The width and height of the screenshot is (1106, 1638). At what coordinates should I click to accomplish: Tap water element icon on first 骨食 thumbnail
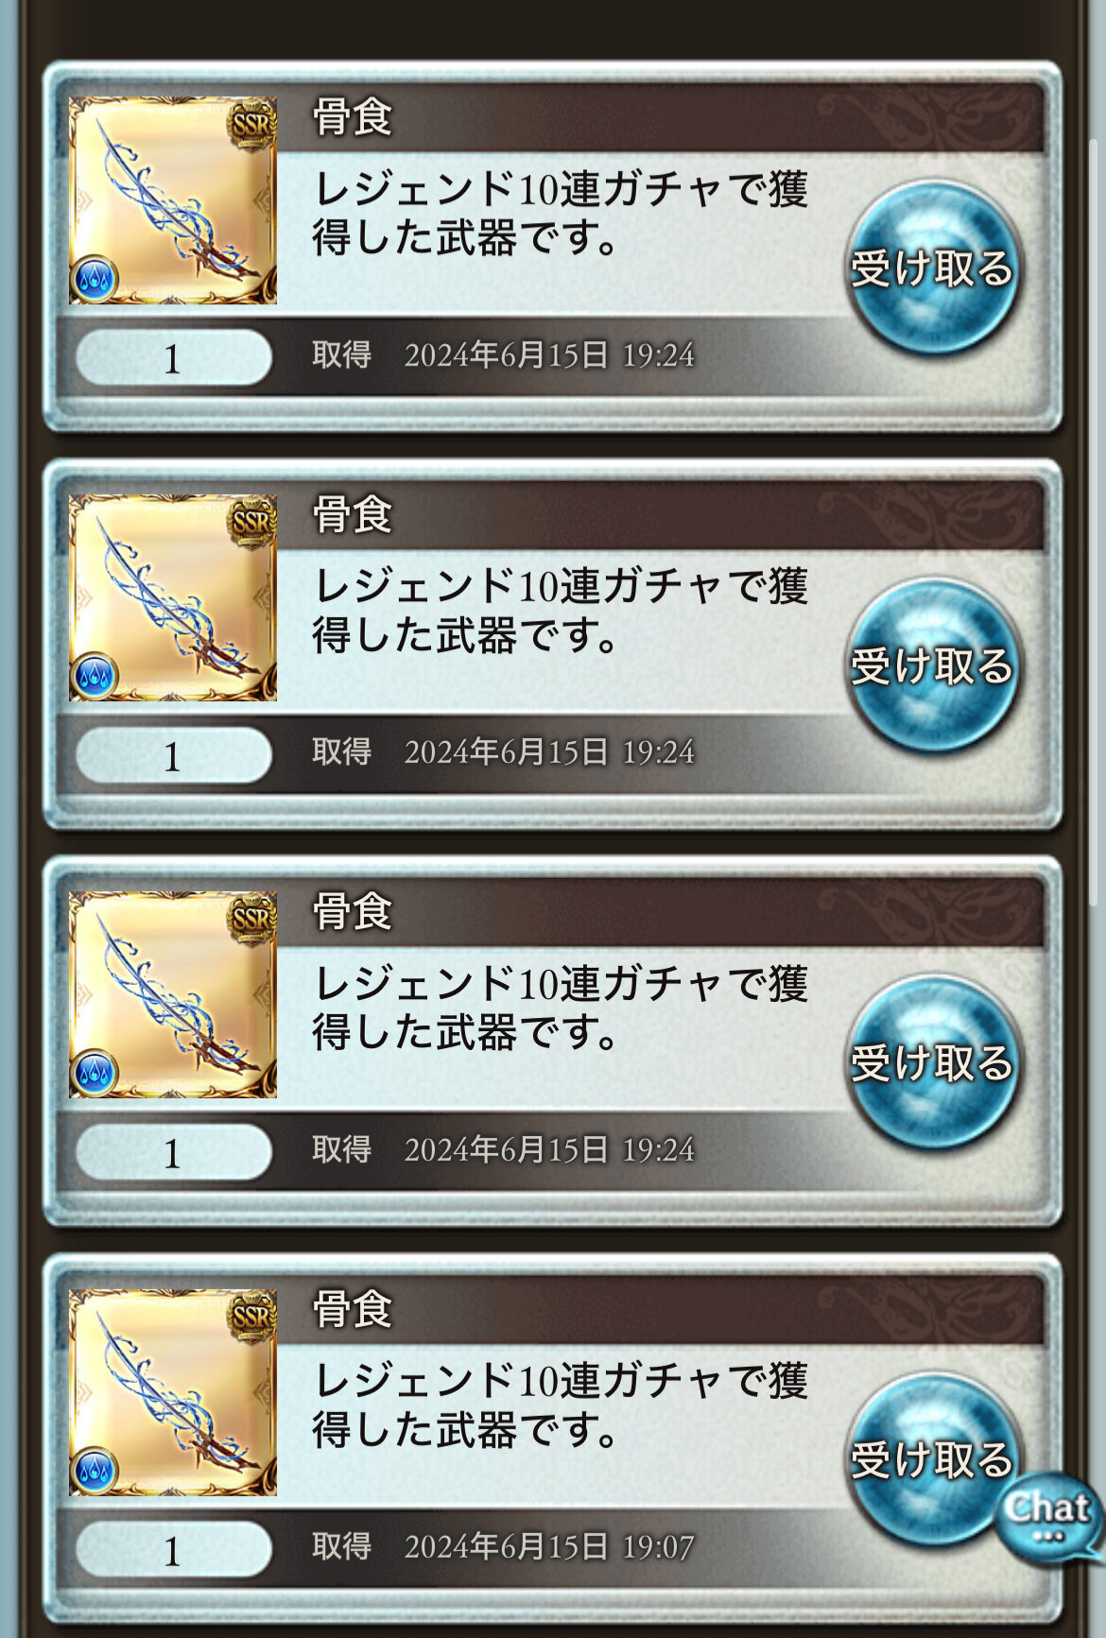tap(94, 279)
